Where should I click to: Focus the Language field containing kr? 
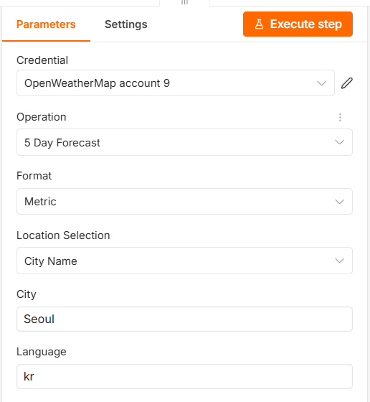(x=184, y=377)
